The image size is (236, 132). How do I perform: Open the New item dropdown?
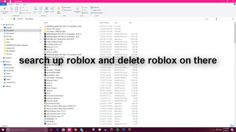coord(67,7)
